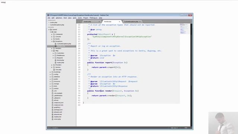
Task: Open the Goto menu
Action: (75, 18)
